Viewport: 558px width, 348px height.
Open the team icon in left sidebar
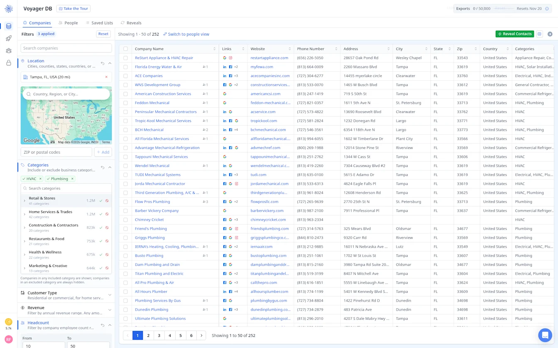pyautogui.click(x=9, y=51)
